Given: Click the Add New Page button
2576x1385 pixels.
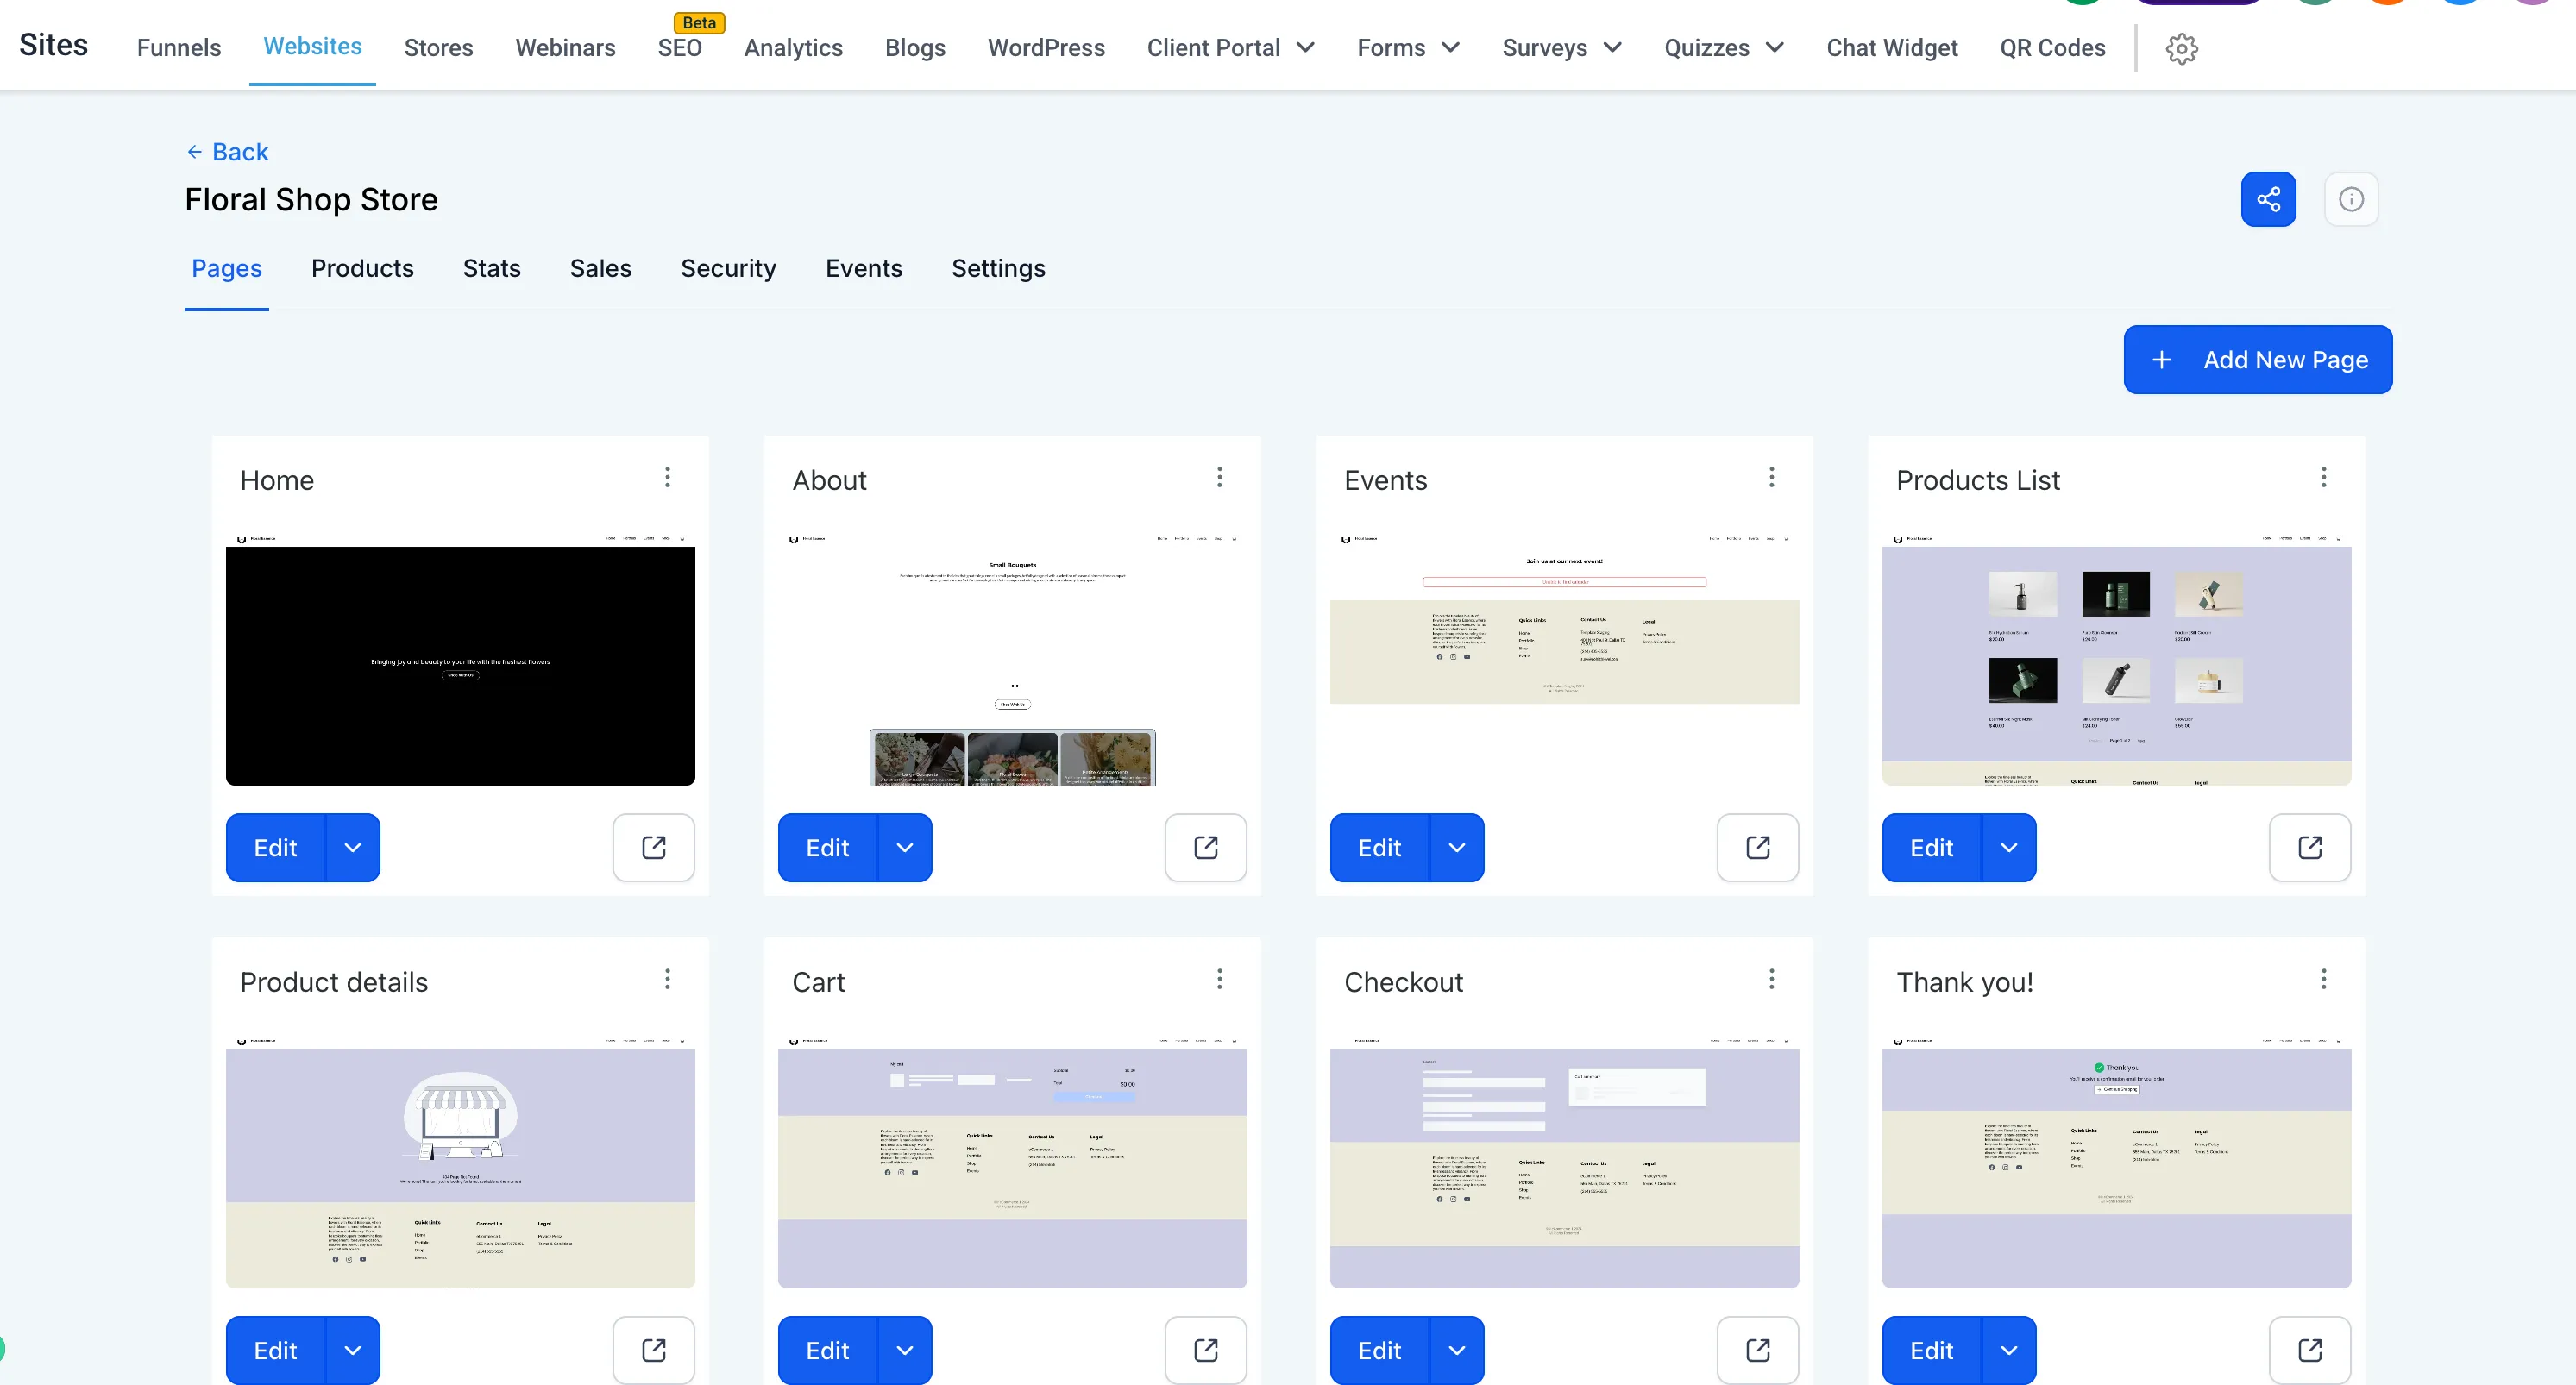Looking at the screenshot, I should tap(2257, 359).
